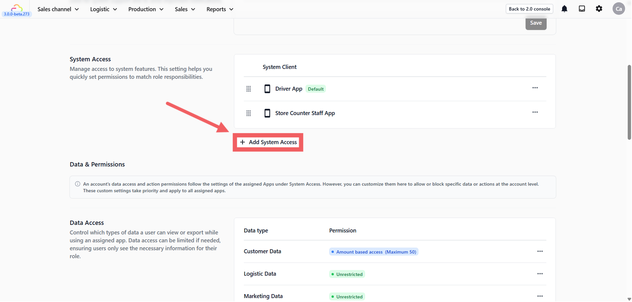Open the notifications bell icon
632x302 pixels.
coord(564,9)
